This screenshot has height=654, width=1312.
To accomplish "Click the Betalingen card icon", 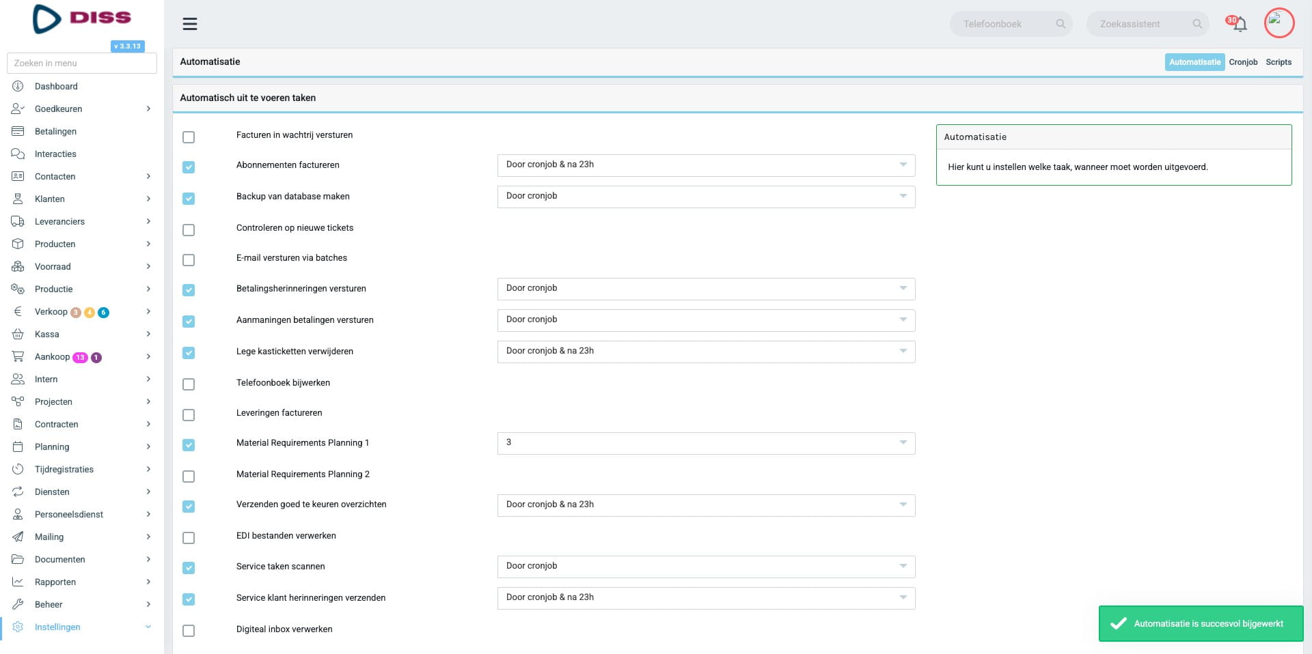I will 18,131.
